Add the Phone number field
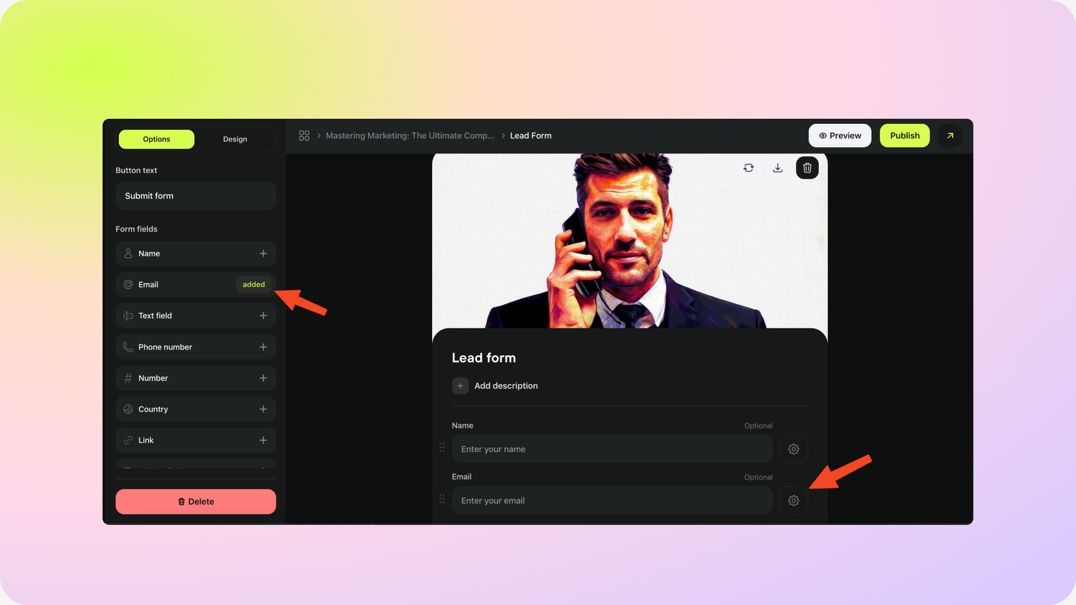 (x=263, y=347)
